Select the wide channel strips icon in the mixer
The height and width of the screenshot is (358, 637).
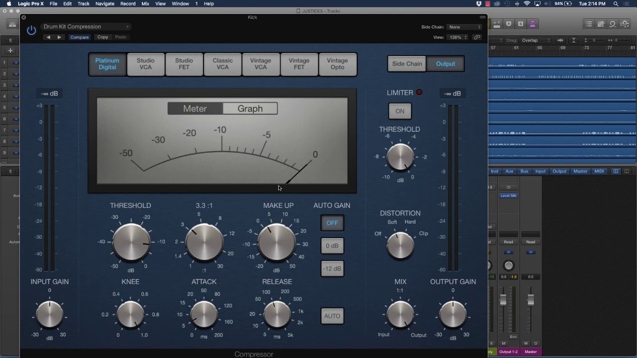click(x=627, y=171)
